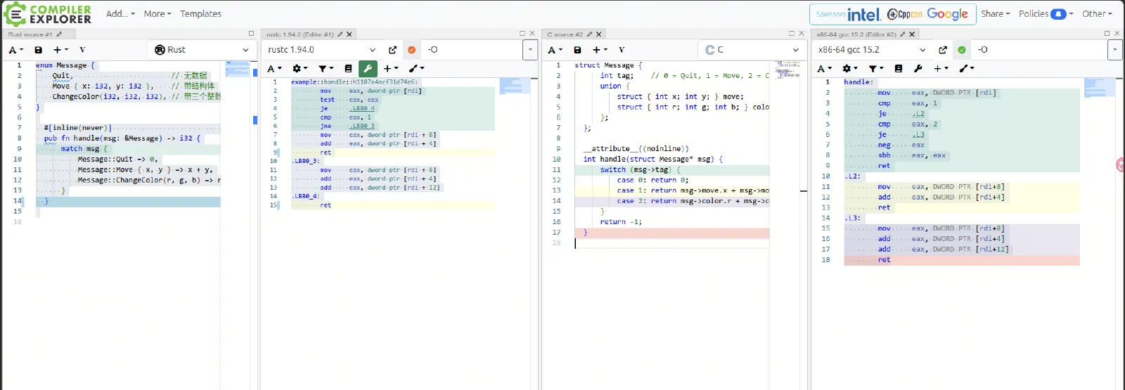Open Add new menu in Rust source editor
Viewport: 1125px width, 390px height.
pyautogui.click(x=61, y=50)
